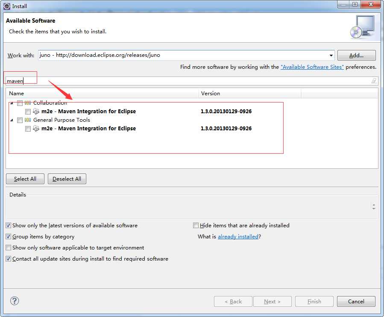
Task: Toggle Contact all update sites checkbox
Action: tap(8, 259)
